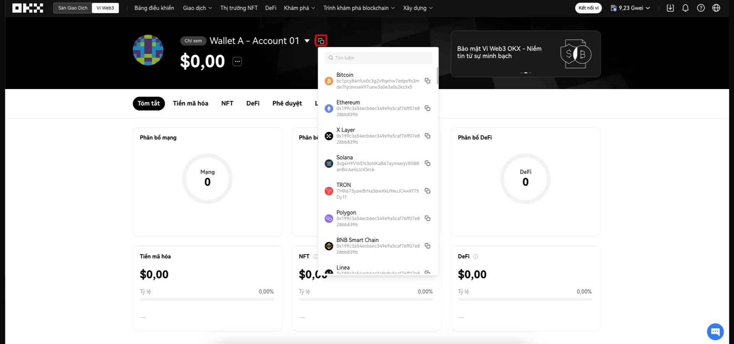This screenshot has height=344, width=734.
Task: Select the Phê duyệt tab
Action: coord(287,104)
